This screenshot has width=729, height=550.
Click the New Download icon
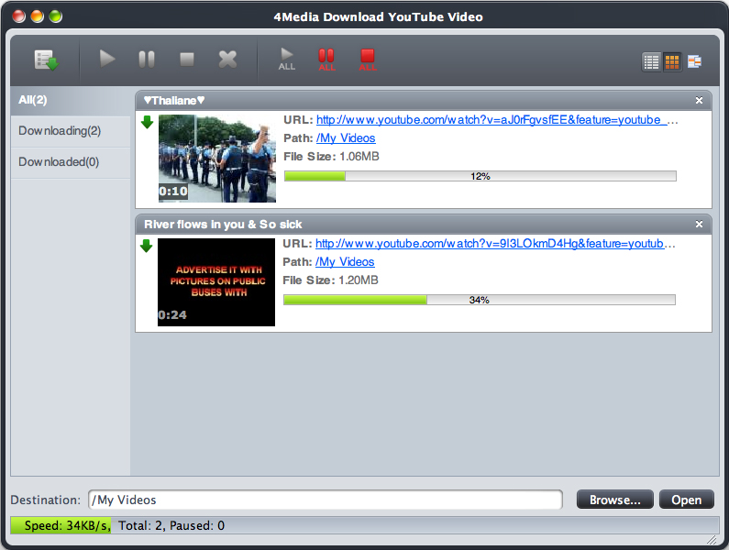click(47, 60)
